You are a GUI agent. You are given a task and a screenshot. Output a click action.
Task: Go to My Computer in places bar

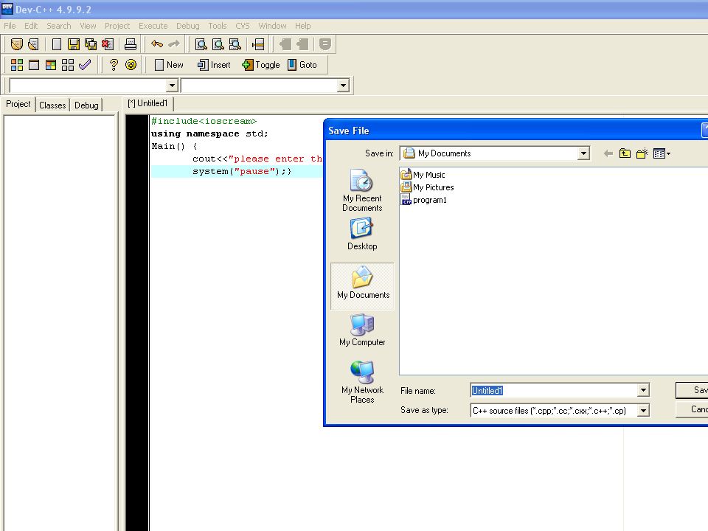click(362, 330)
